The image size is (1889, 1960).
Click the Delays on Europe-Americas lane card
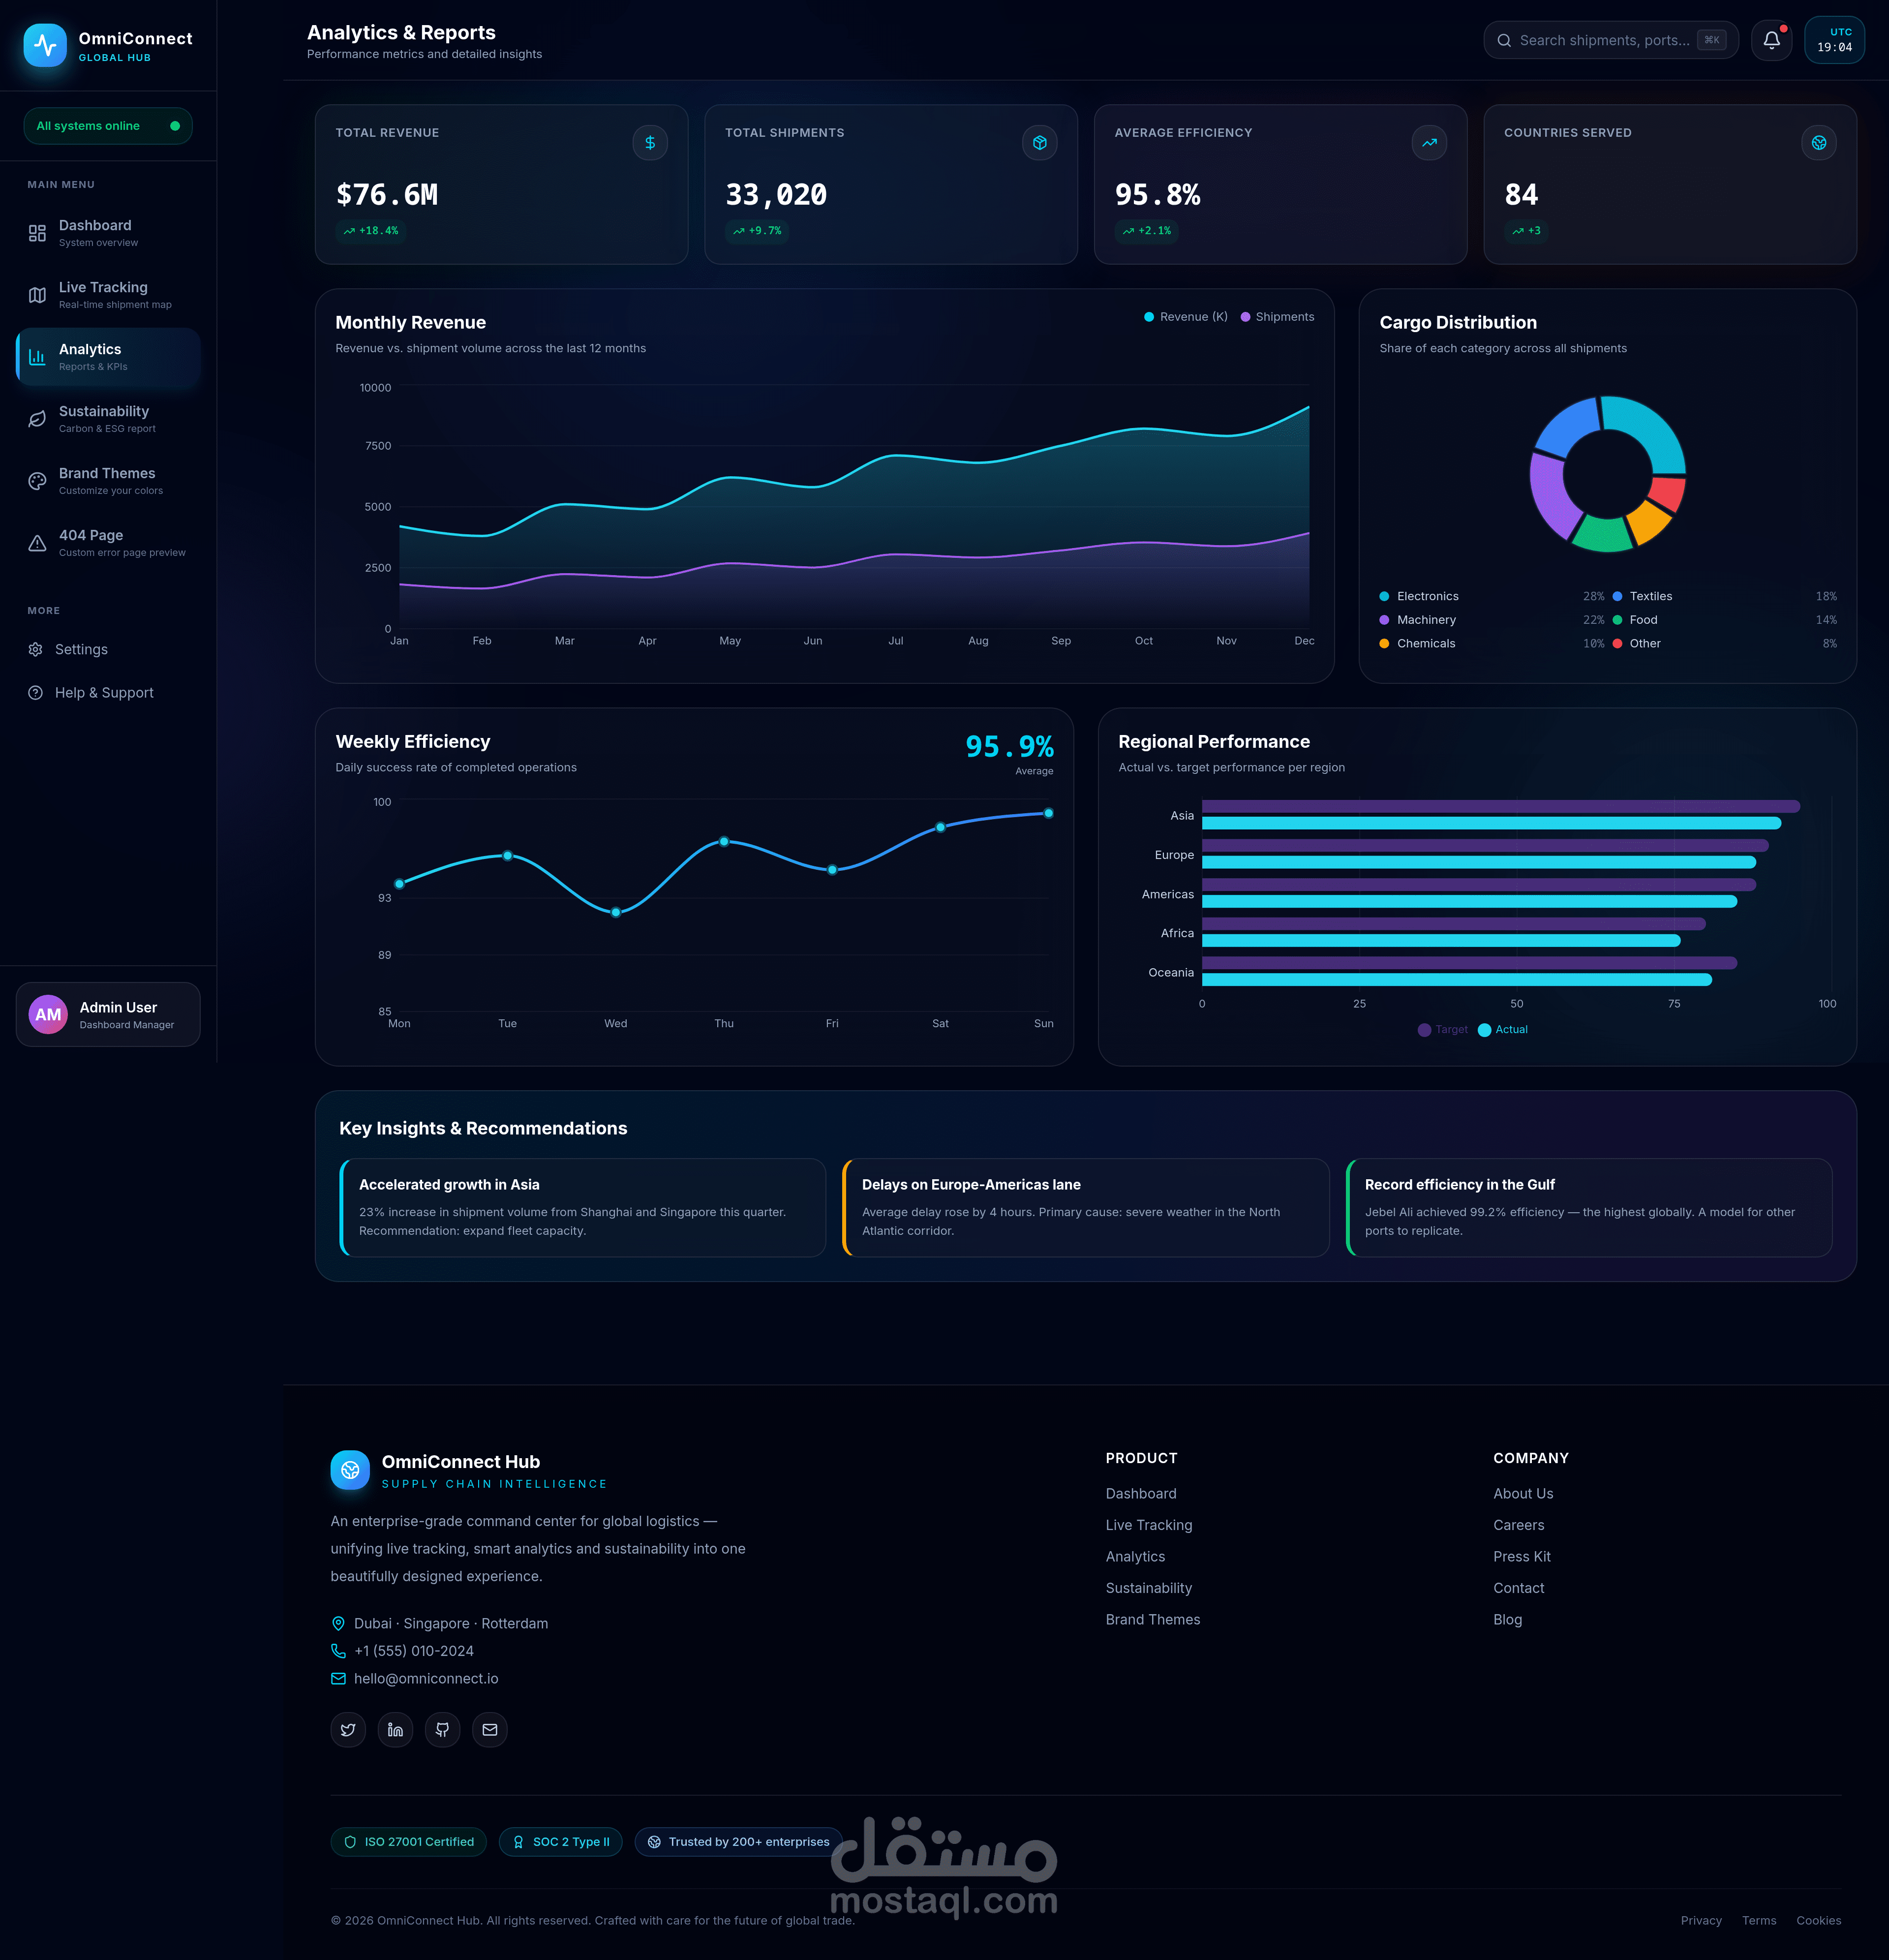pos(1086,1207)
